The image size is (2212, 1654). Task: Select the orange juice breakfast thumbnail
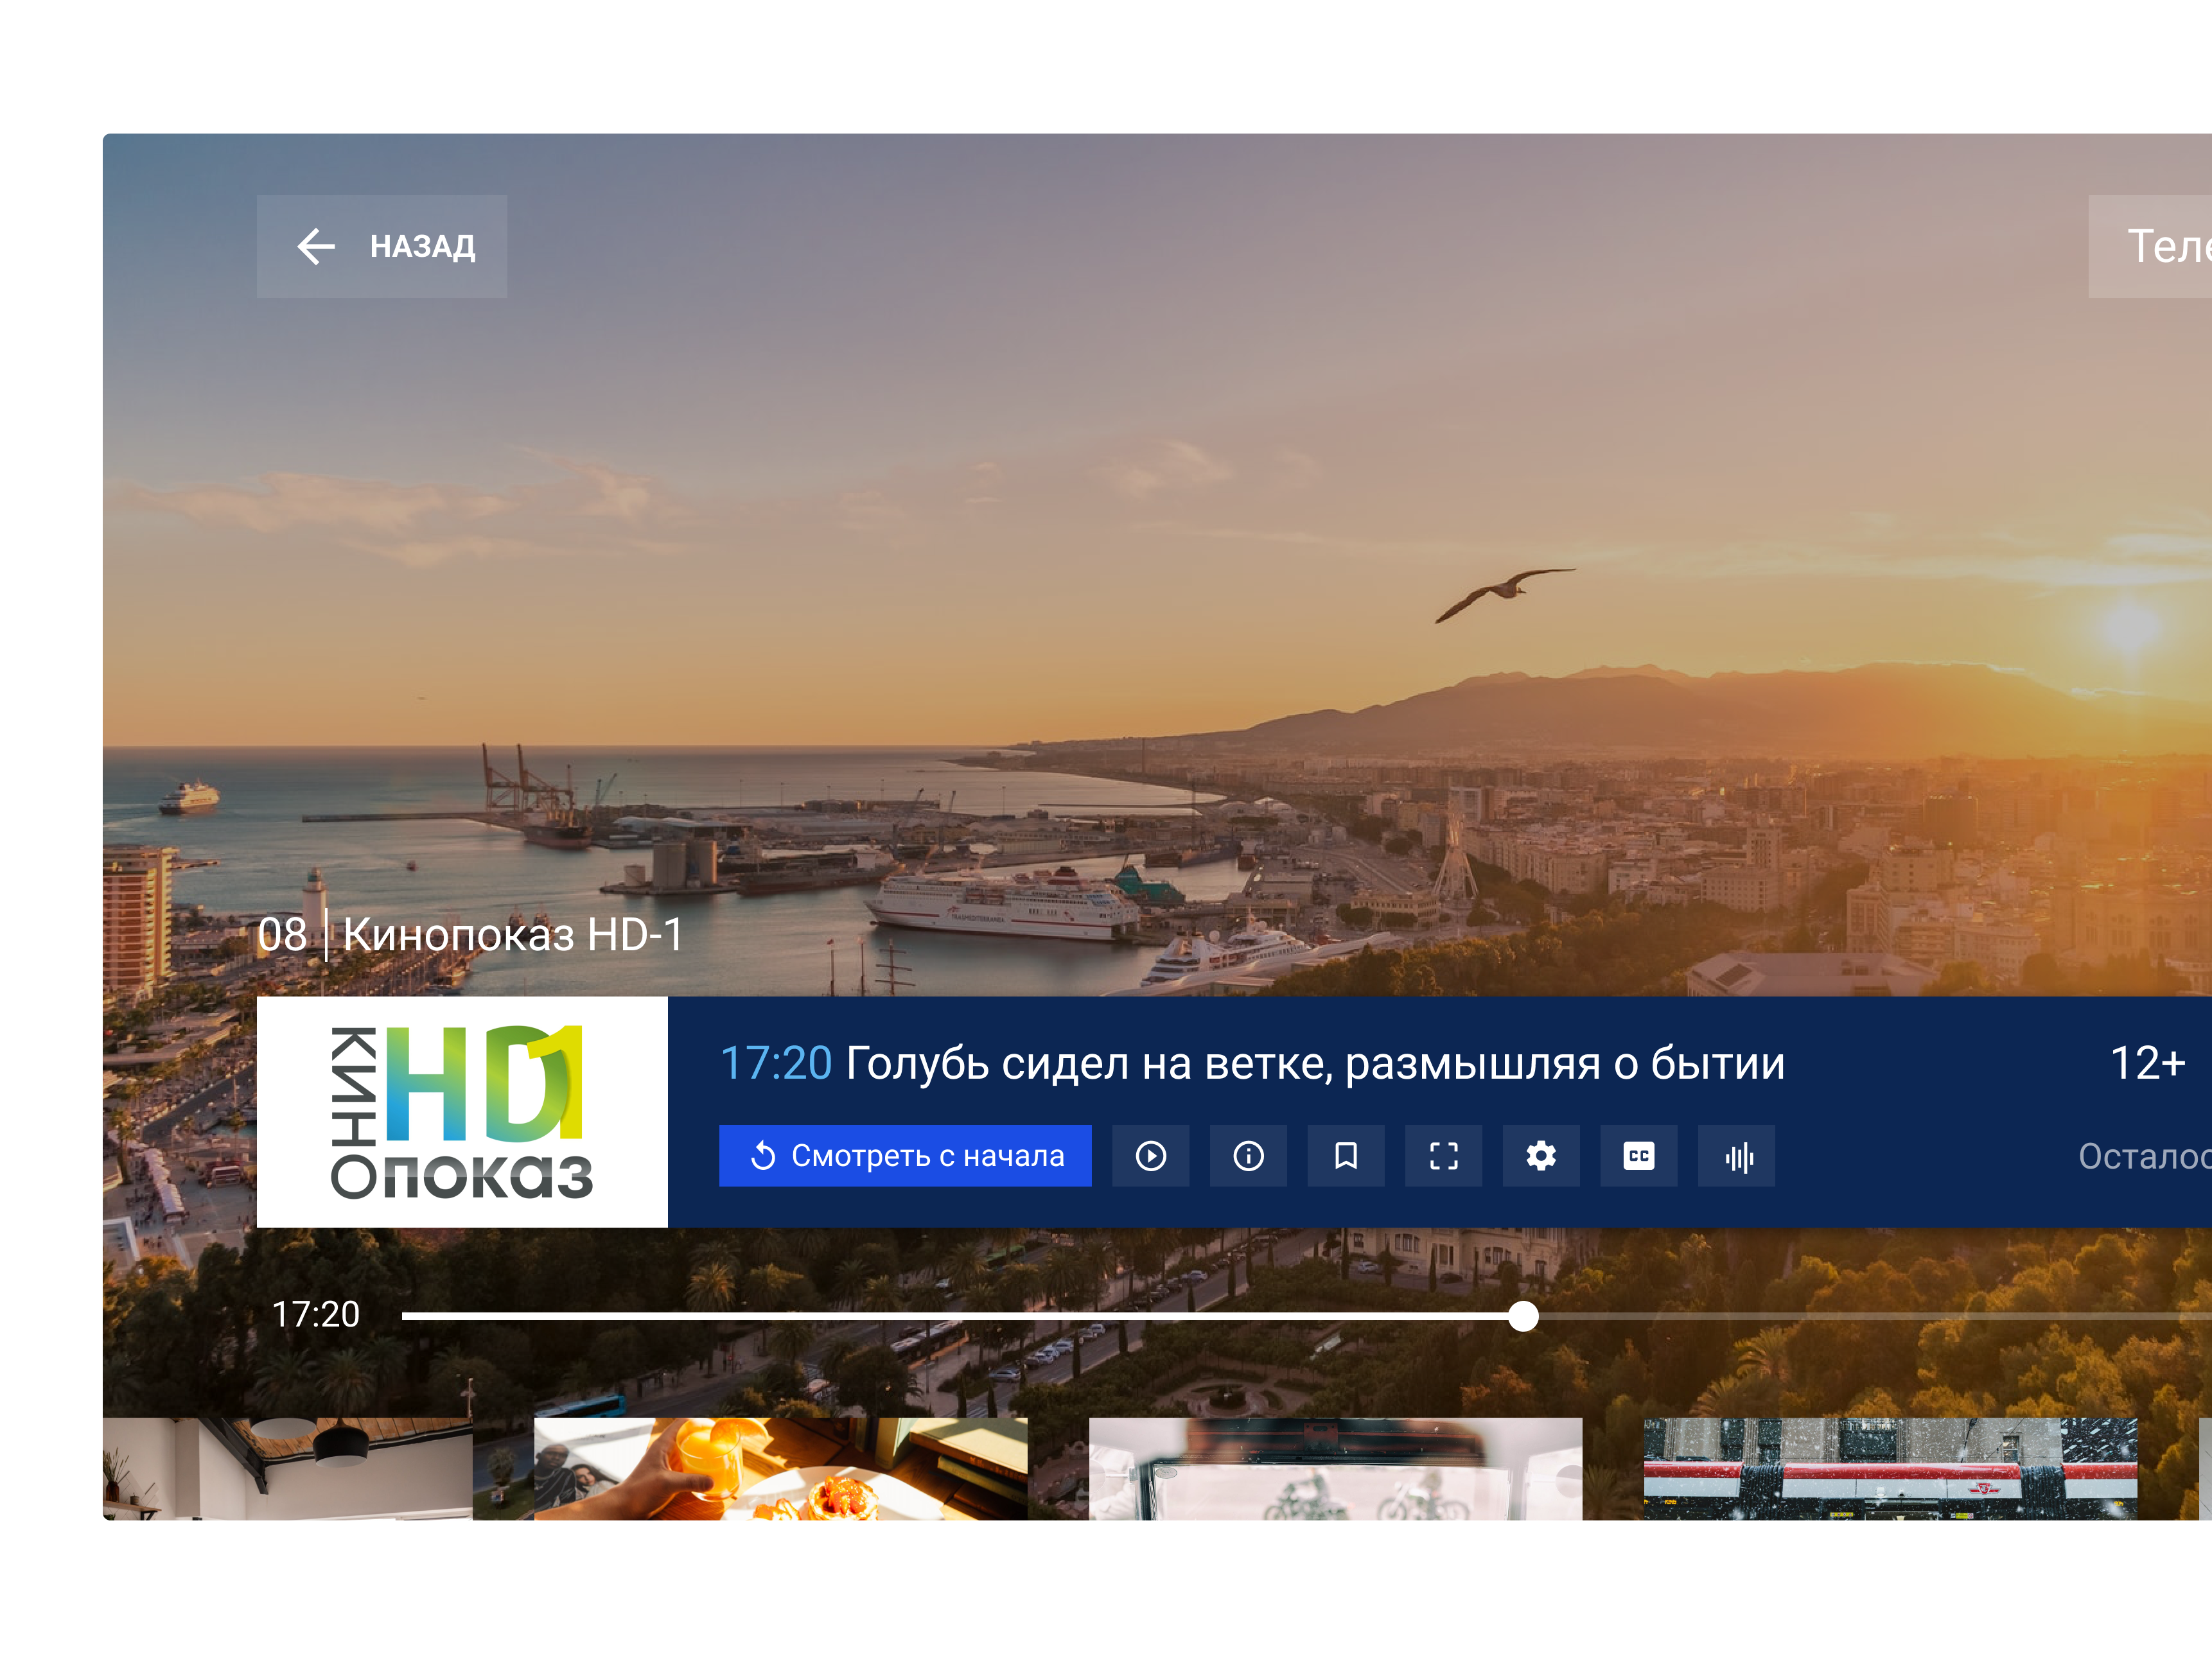coord(781,1468)
